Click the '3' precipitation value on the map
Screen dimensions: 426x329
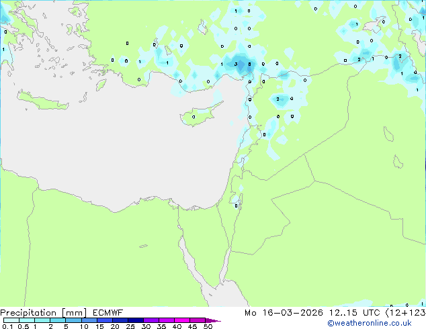[x=236, y=64]
